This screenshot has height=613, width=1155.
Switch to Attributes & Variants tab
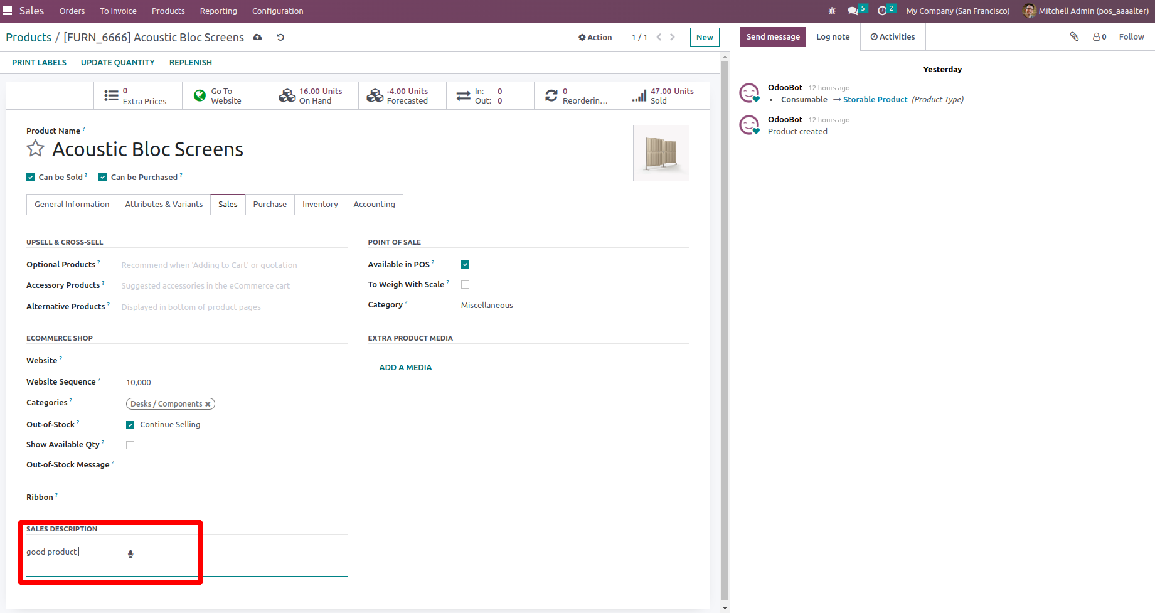(164, 205)
